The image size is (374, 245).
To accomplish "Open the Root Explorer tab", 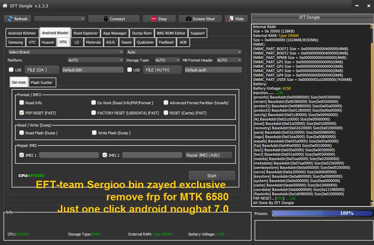I will click(x=86, y=33).
